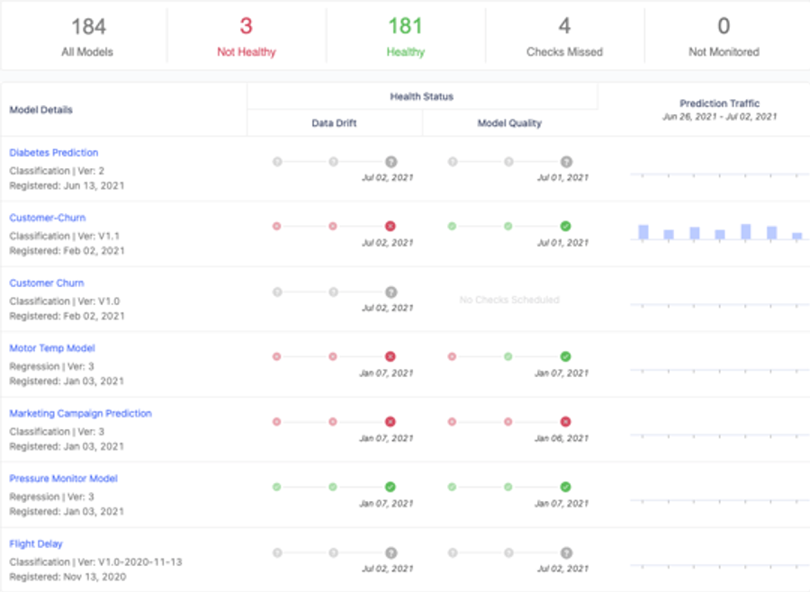Filter by the 181 Healthy models
Image resolution: width=810 pixels, height=592 pixels.
(x=406, y=36)
